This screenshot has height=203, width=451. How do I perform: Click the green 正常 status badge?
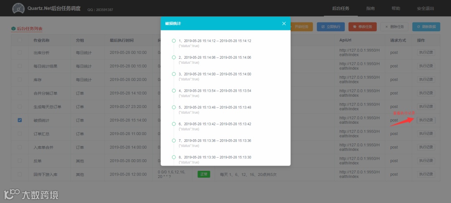[204, 174]
